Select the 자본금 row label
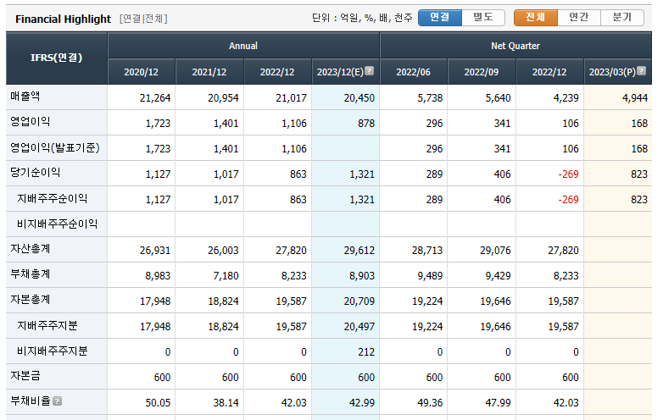Image resolution: width=663 pixels, height=420 pixels. (x=25, y=376)
